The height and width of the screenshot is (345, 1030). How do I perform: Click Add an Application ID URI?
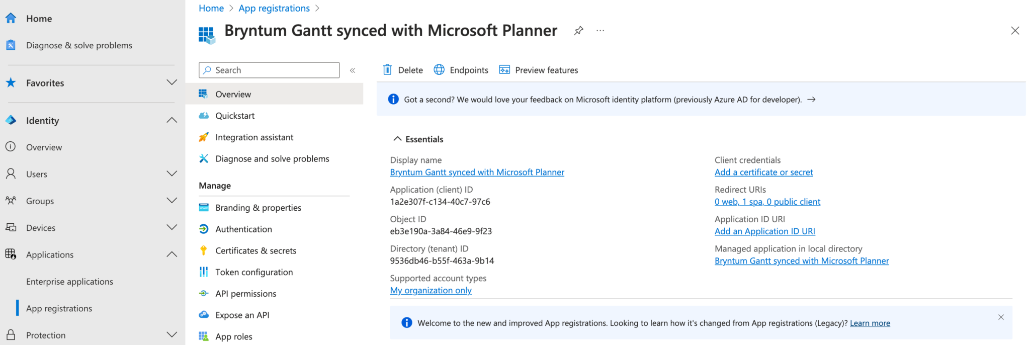coord(765,231)
